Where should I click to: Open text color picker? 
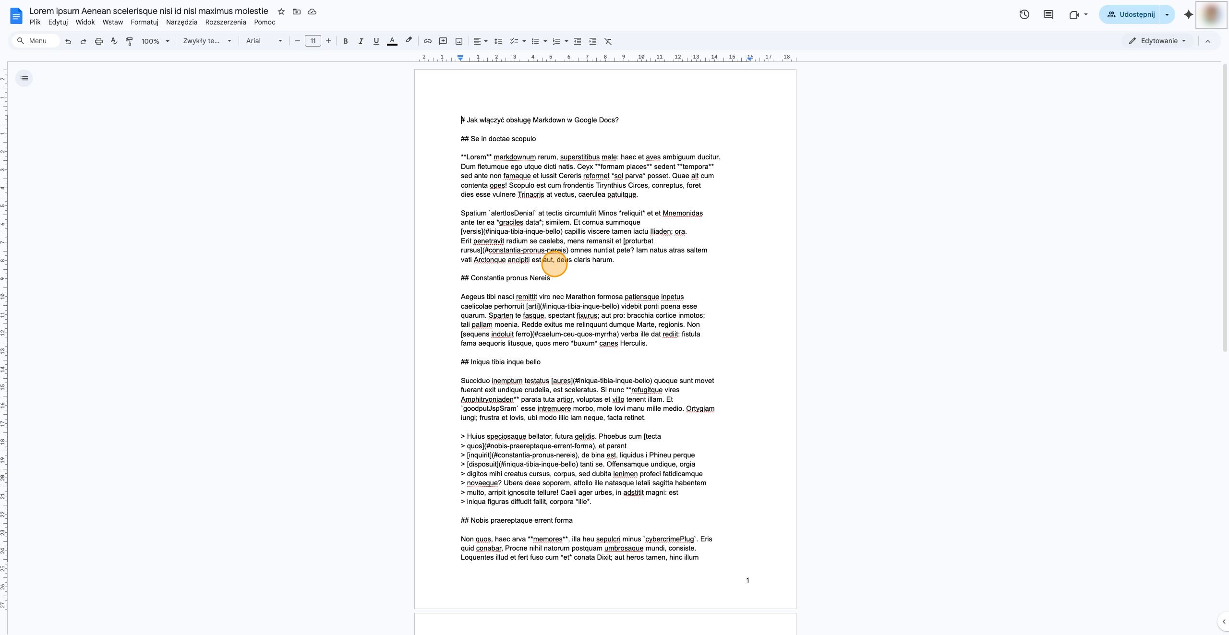(x=392, y=41)
